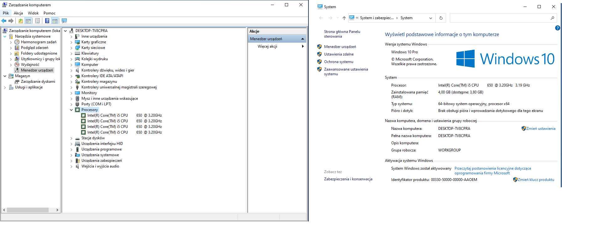Click the Karty graficzne display adapter icon

tap(77, 42)
